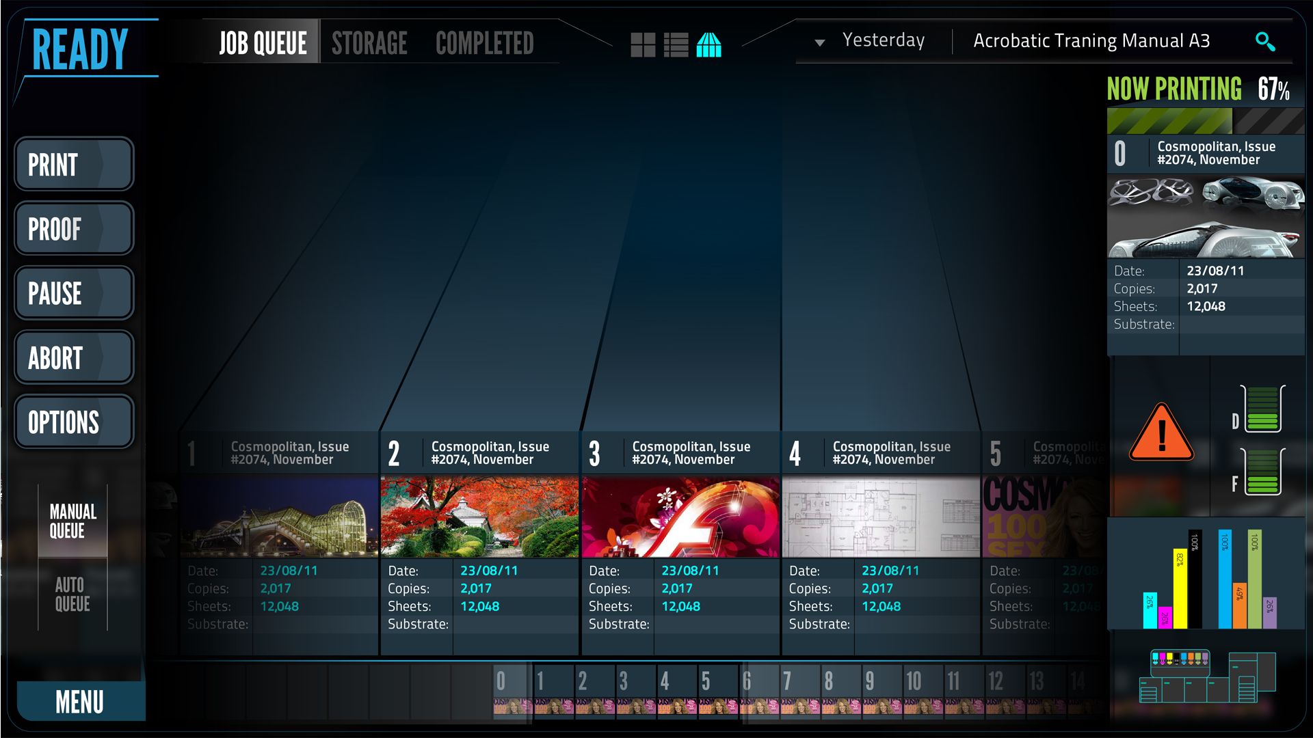Open the COMPLETED tab
Viewport: 1313px width, 738px height.
point(484,43)
